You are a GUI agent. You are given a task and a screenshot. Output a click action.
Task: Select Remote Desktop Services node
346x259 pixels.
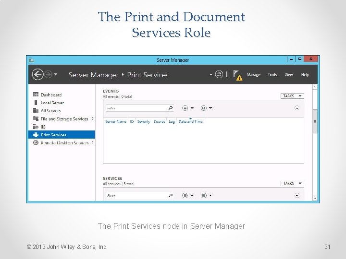(x=62, y=143)
